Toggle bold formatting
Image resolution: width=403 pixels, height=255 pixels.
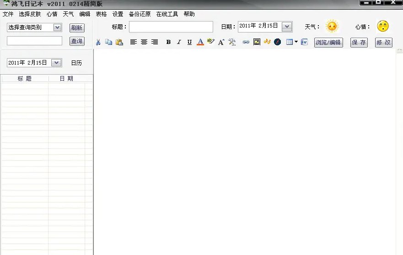click(x=168, y=42)
